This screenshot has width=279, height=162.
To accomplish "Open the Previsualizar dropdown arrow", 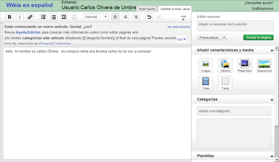I will pos(224,37).
